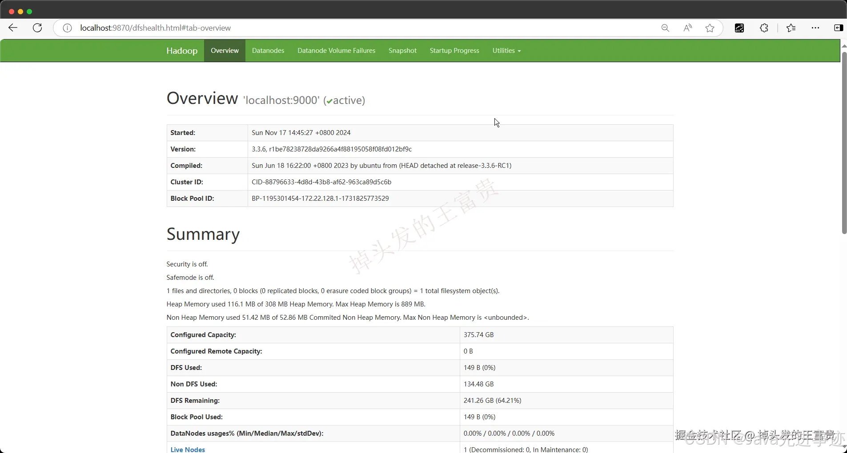Click the Heap Memory used line

(x=296, y=304)
